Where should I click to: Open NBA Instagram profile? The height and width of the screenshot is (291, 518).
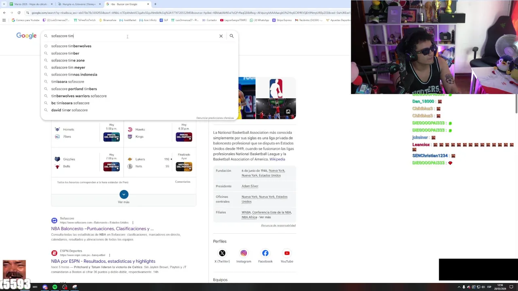tap(244, 253)
